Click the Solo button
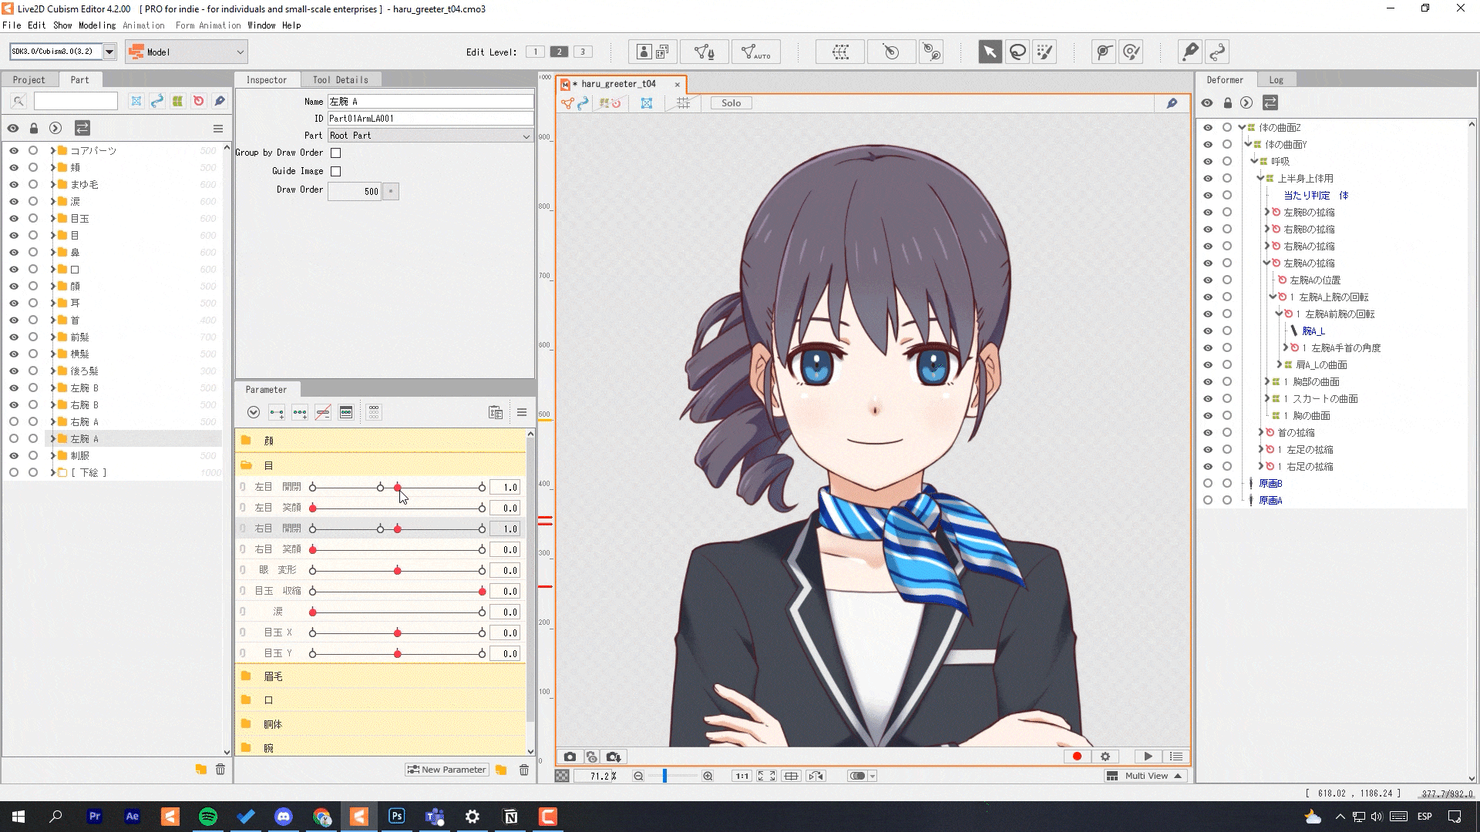 pos(731,103)
